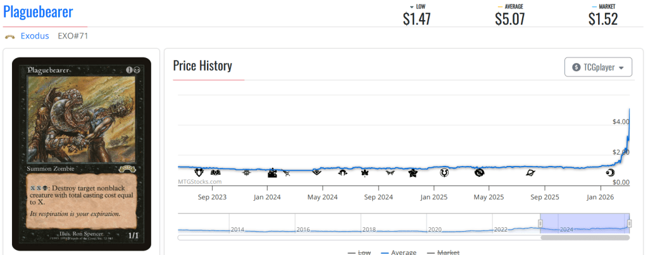The image size is (648, 255).
Task: Click the maple leaf set marker on chart
Action: point(364,172)
